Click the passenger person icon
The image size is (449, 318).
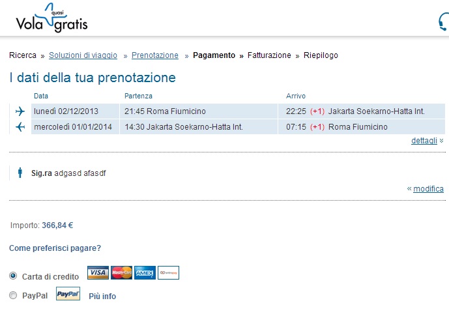click(20, 173)
